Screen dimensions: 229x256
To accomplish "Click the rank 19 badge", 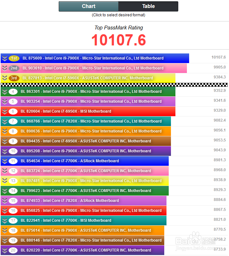I will pos(13,241).
